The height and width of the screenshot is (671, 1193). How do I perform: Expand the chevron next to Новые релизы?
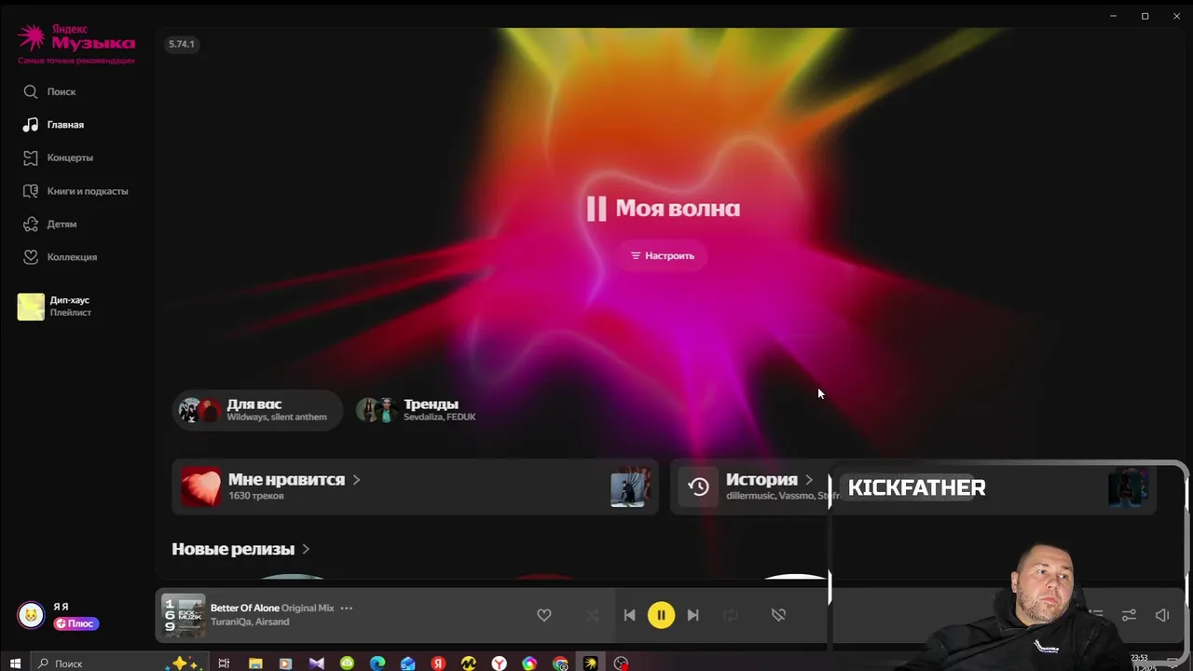[x=306, y=550]
